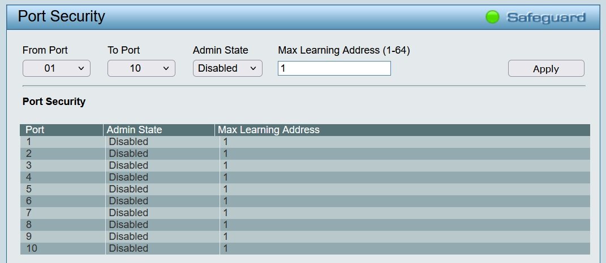Viewport: 606px width, 263px height.
Task: Click port 3 in the table
Action: (29, 165)
